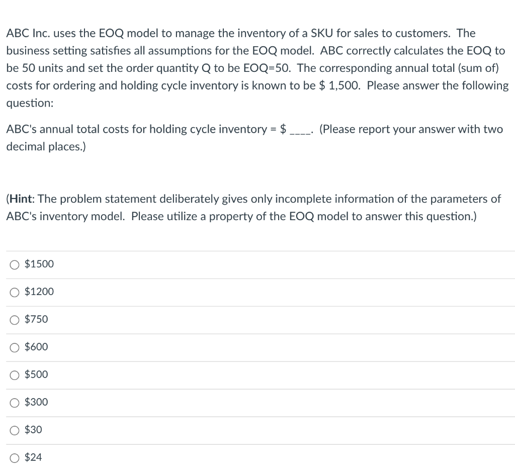Select the $30 answer option
The image size is (515, 472).
click(14, 430)
